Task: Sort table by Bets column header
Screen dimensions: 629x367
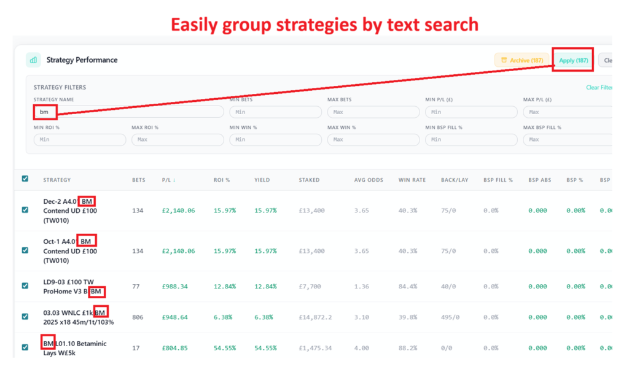Action: [x=138, y=180]
